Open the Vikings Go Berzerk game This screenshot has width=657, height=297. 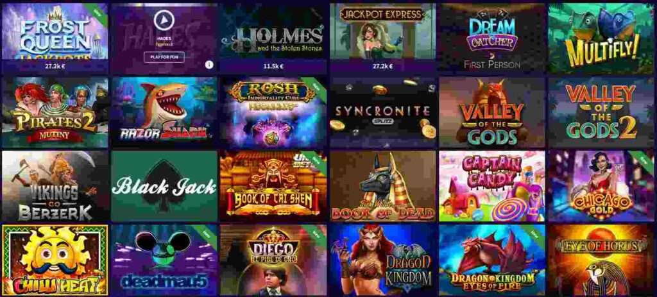pyautogui.click(x=55, y=186)
